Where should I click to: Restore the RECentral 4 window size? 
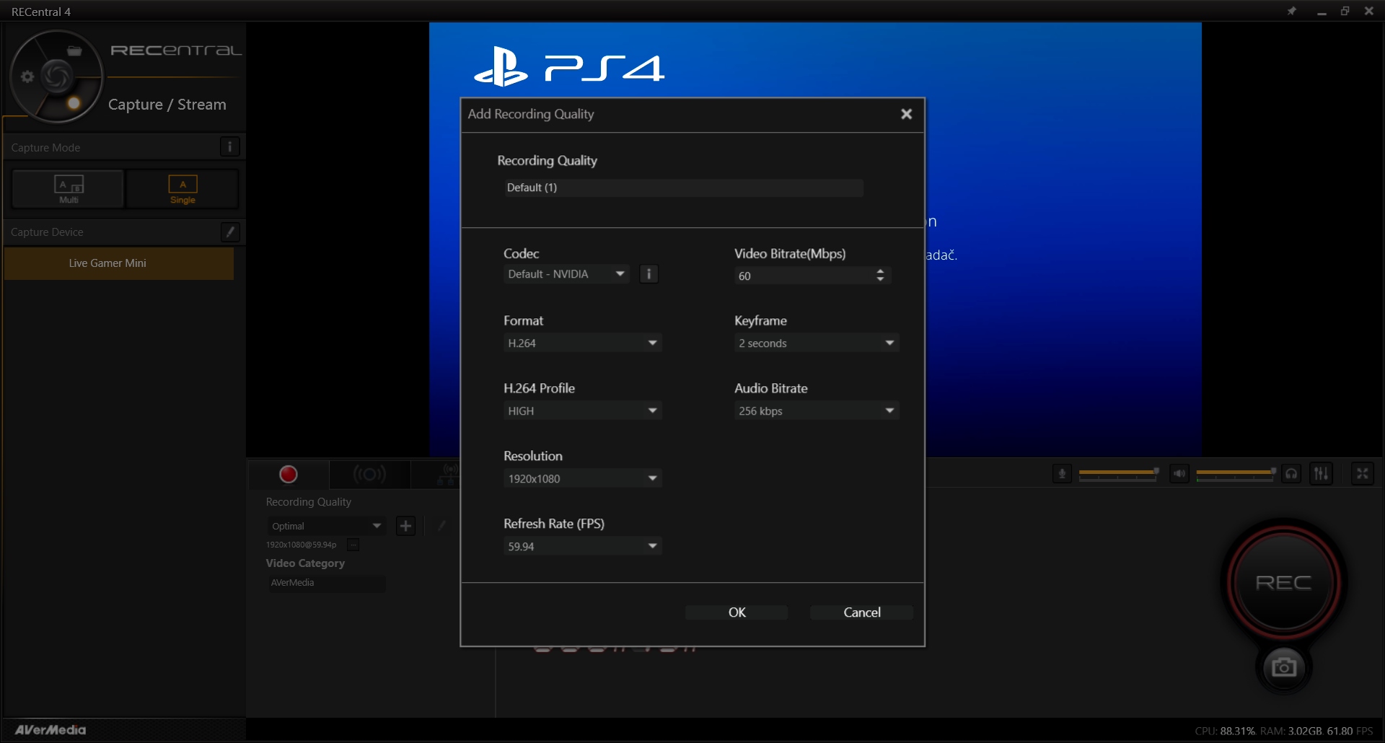(1345, 11)
